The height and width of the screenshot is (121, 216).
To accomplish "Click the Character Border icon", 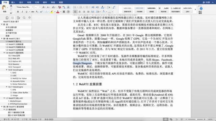I will [x=68, y=7].
